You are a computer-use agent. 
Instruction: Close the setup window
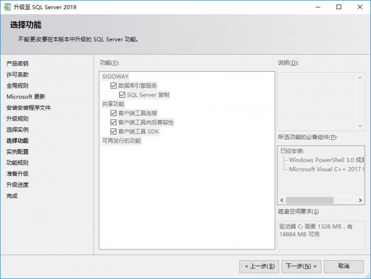(360, 7)
